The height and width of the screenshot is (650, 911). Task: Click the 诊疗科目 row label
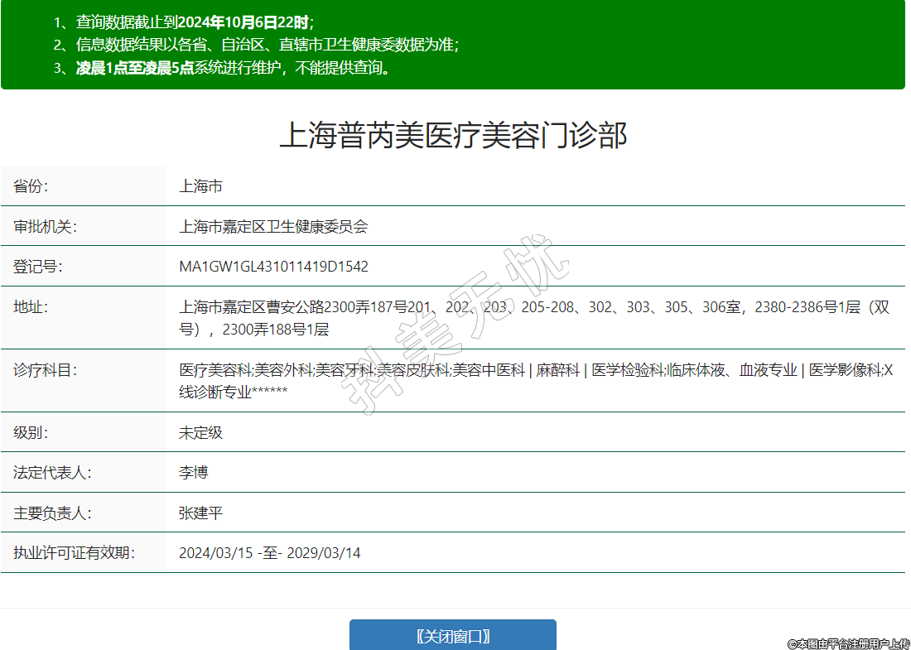(46, 370)
